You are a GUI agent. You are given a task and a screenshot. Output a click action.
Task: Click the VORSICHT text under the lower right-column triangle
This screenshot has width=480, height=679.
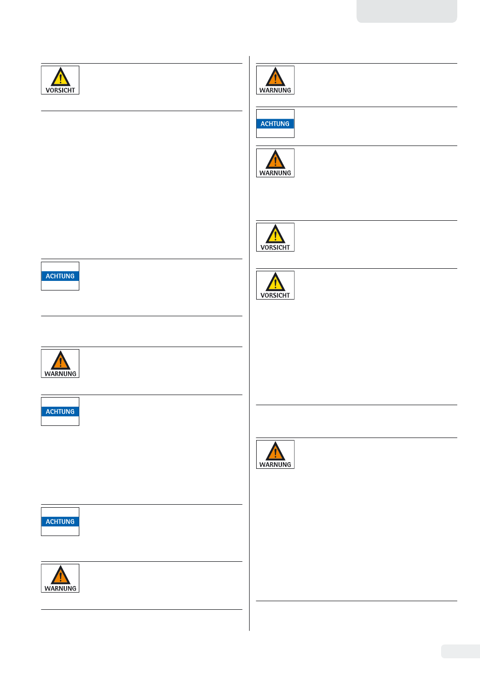pyautogui.click(x=275, y=296)
